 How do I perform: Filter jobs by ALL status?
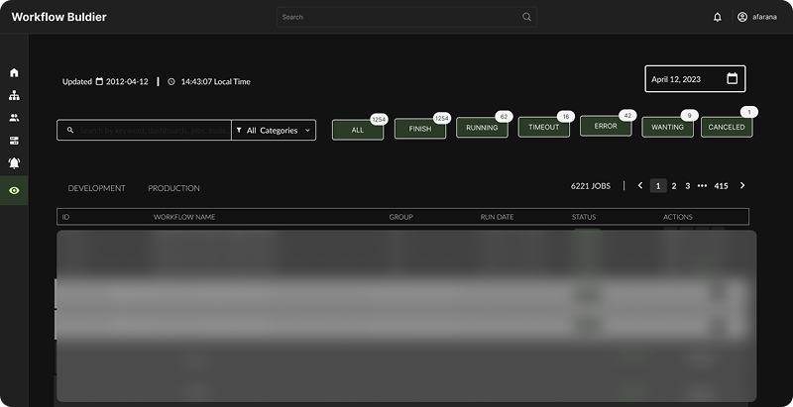(358, 130)
